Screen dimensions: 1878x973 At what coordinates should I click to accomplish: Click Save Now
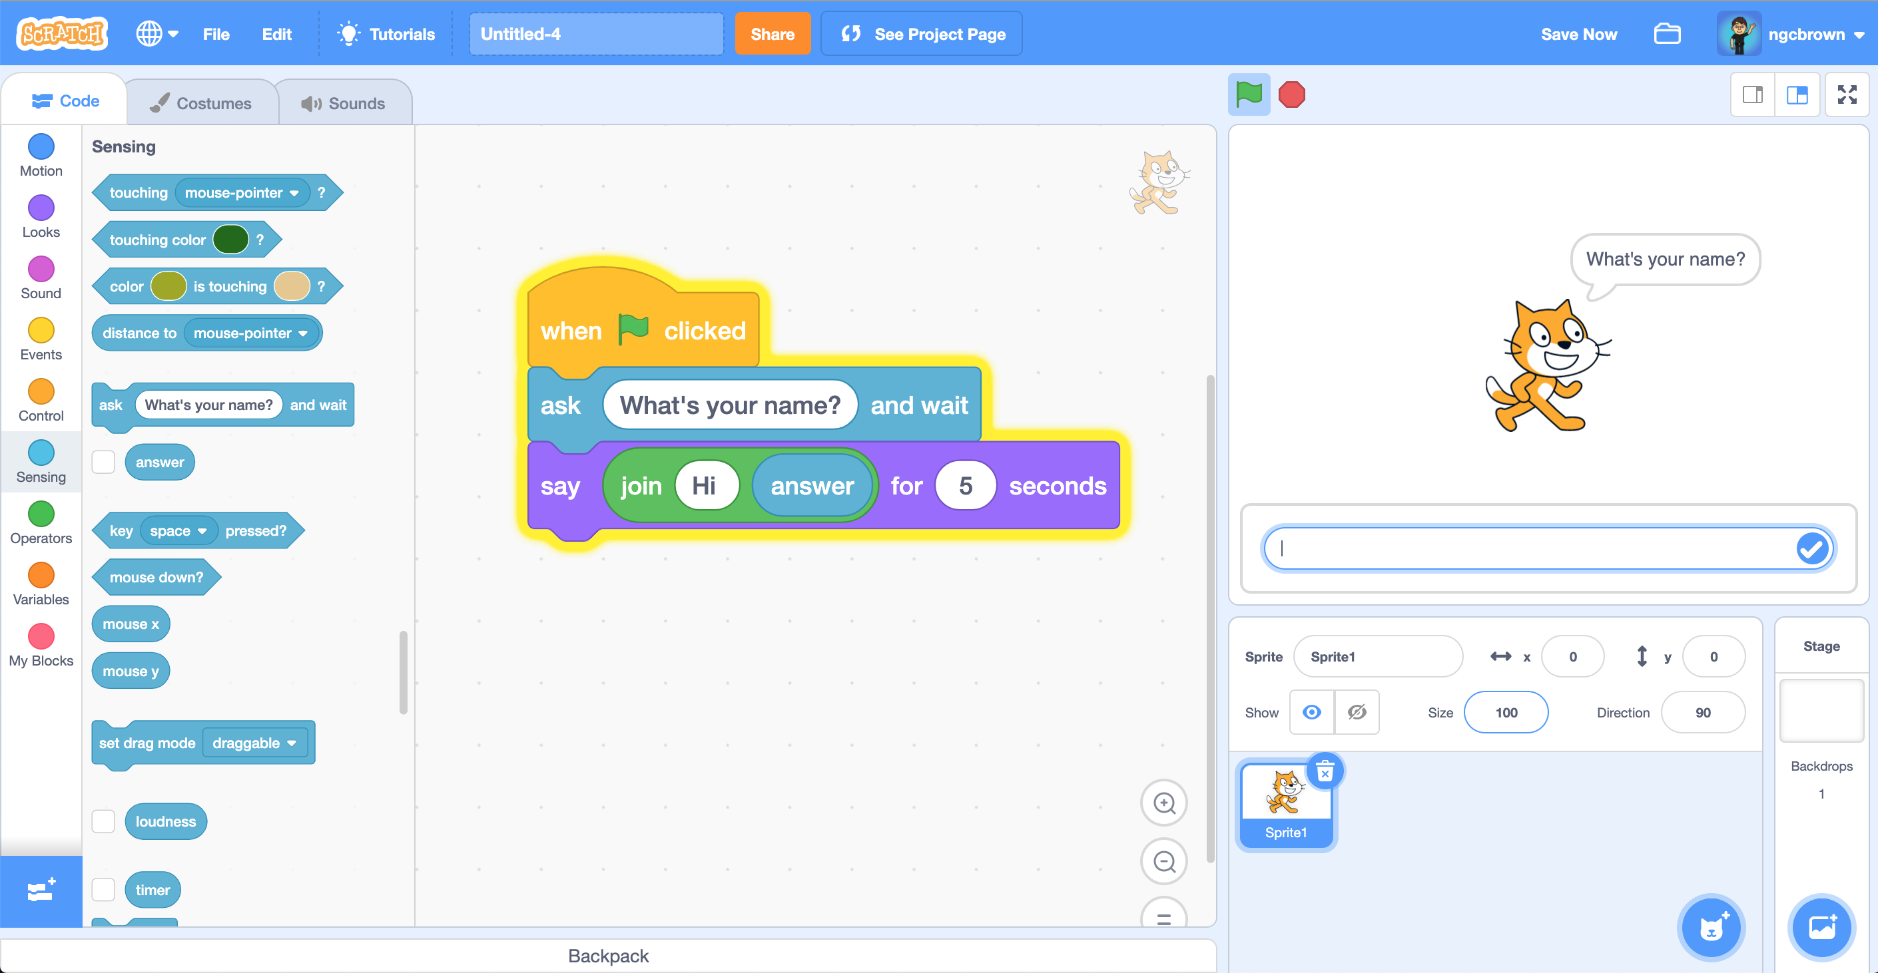[1578, 34]
